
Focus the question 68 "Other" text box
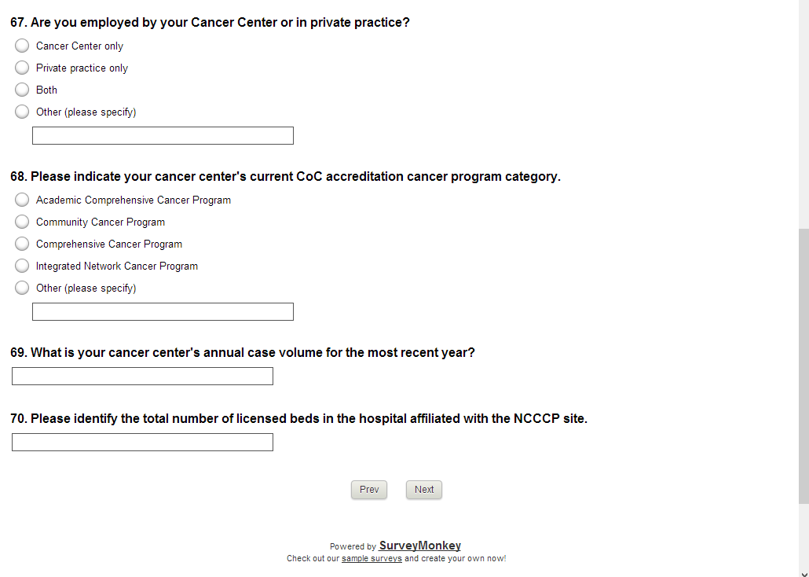[x=163, y=312]
